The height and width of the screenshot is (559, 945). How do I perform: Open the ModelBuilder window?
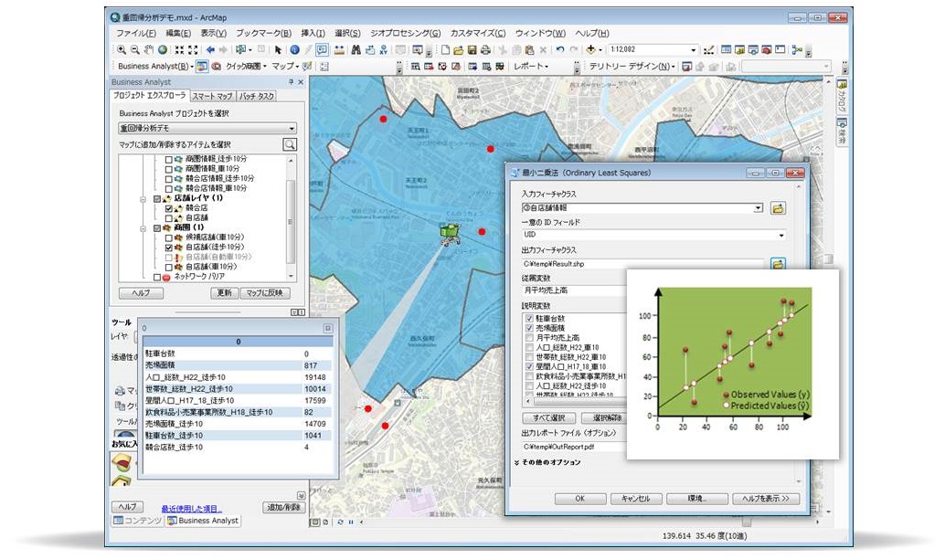point(797,50)
